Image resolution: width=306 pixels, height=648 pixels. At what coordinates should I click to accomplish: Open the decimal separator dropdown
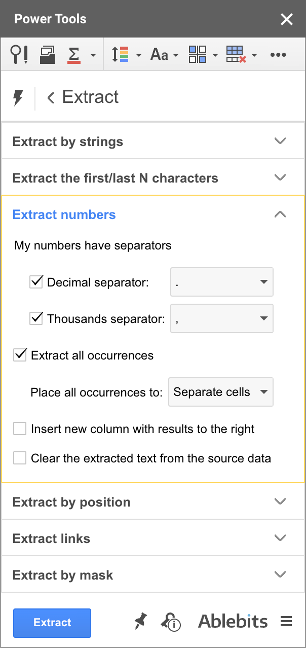coord(222,282)
